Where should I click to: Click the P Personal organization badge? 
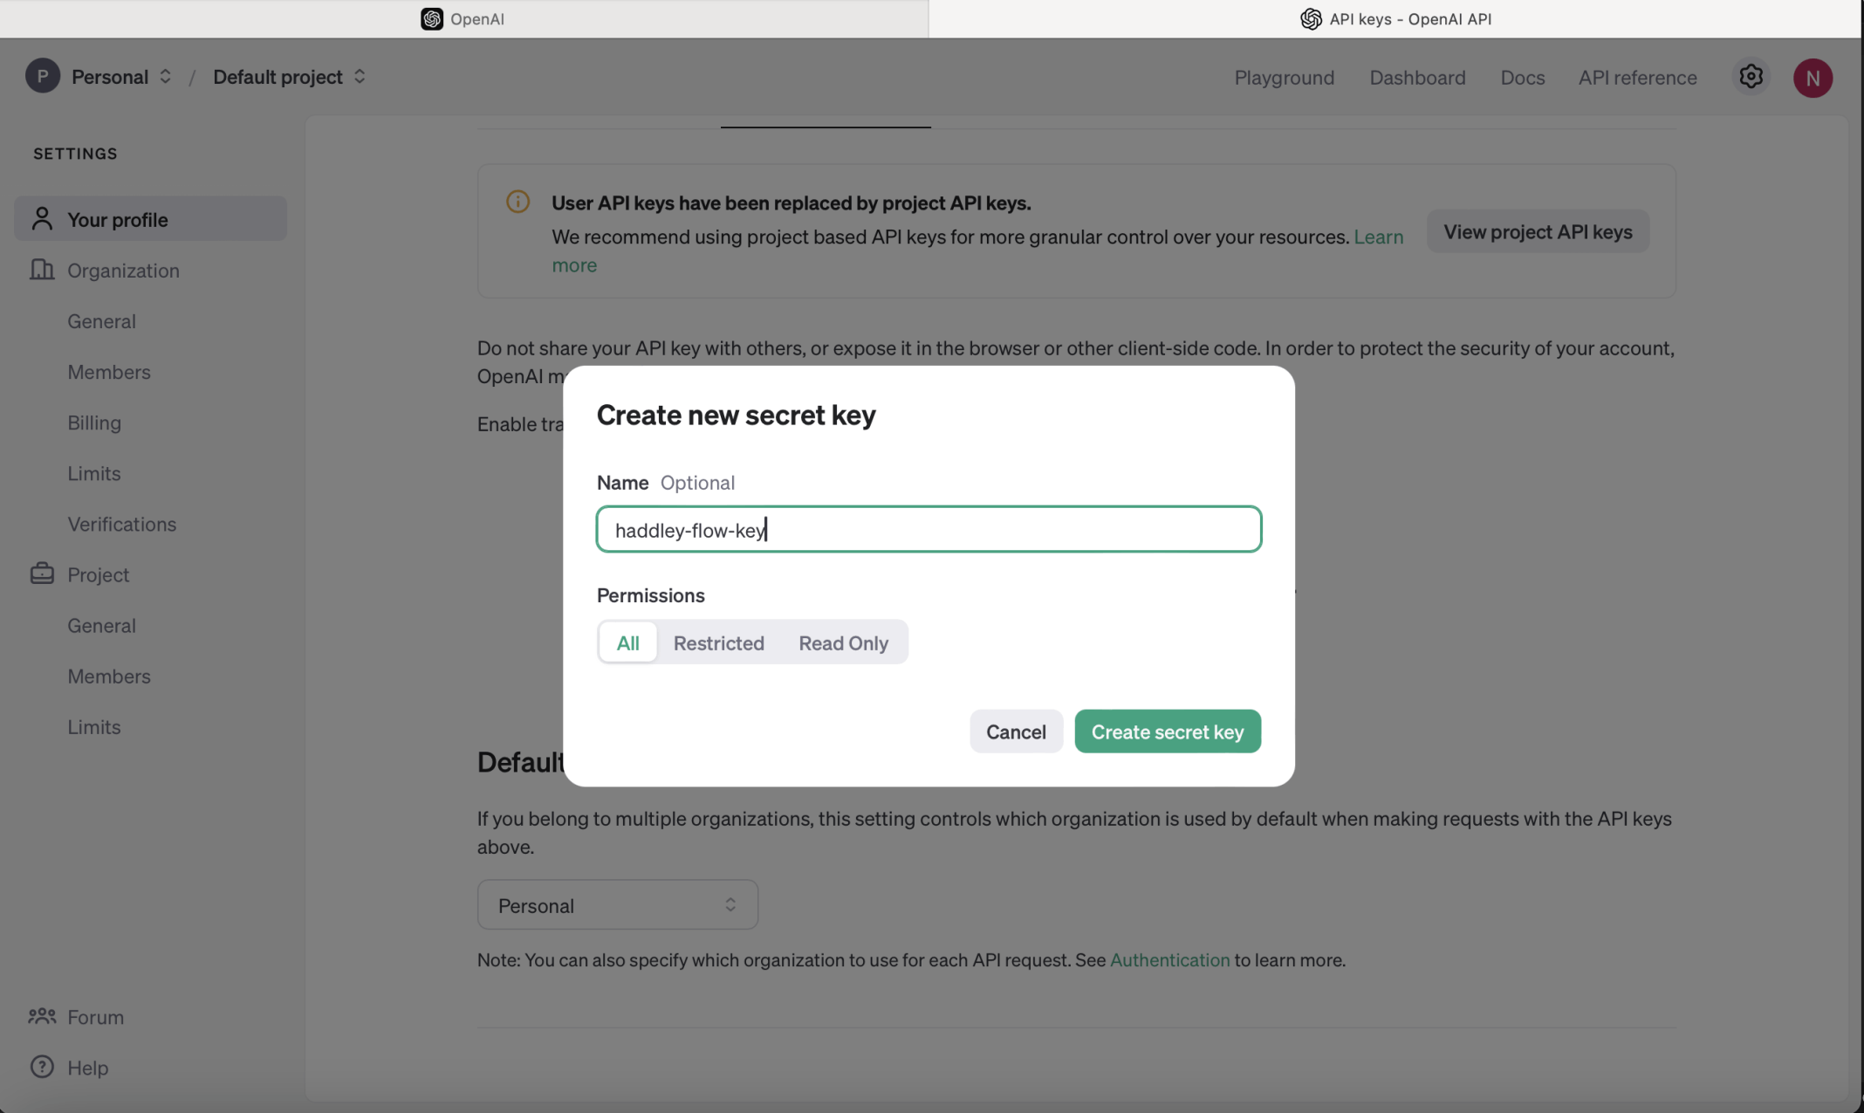pos(43,77)
